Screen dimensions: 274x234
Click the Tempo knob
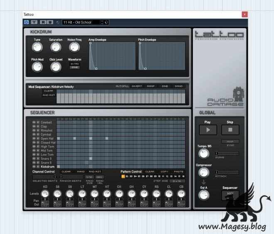tap(204, 154)
